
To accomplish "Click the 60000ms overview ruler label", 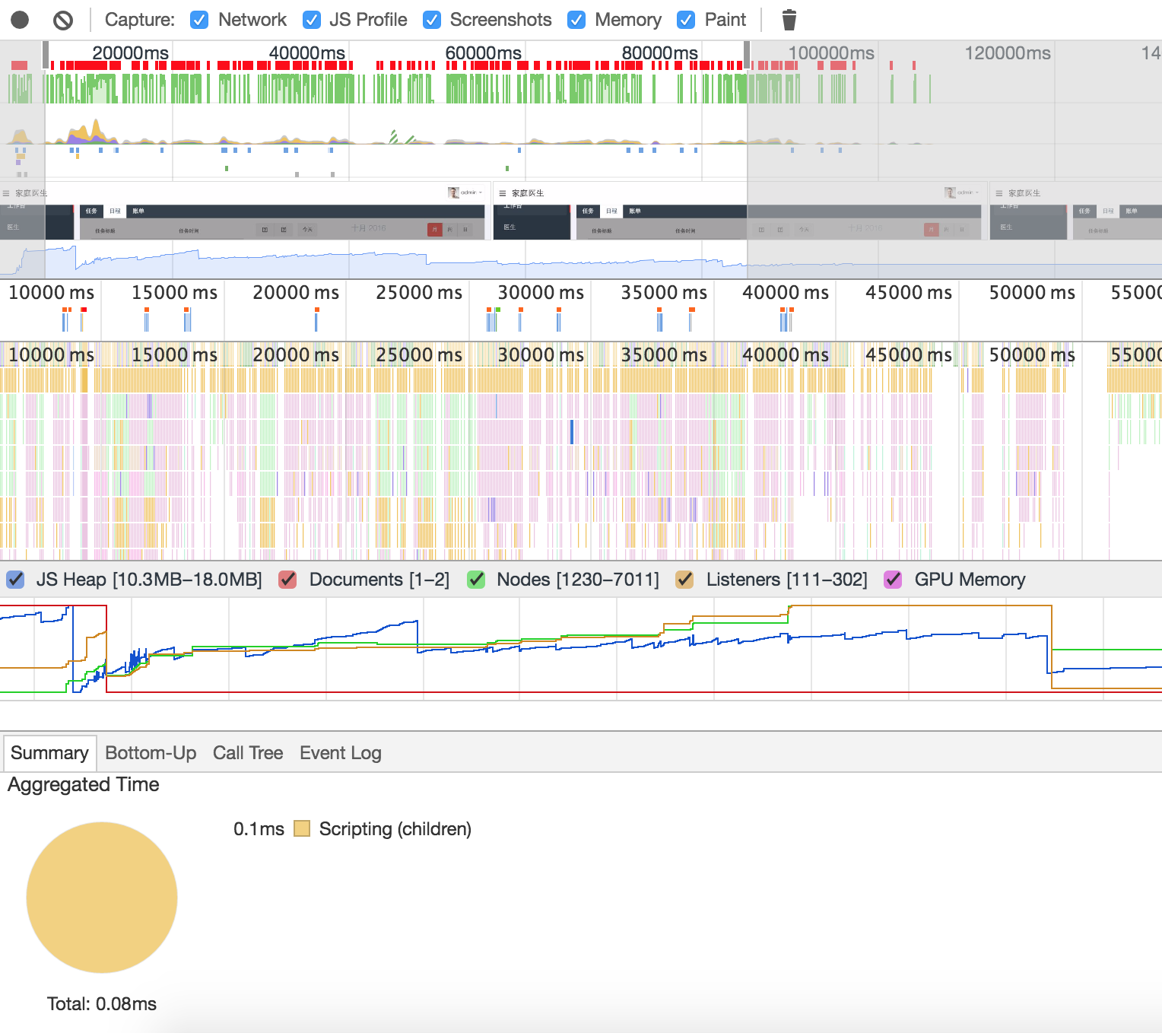I will point(483,52).
